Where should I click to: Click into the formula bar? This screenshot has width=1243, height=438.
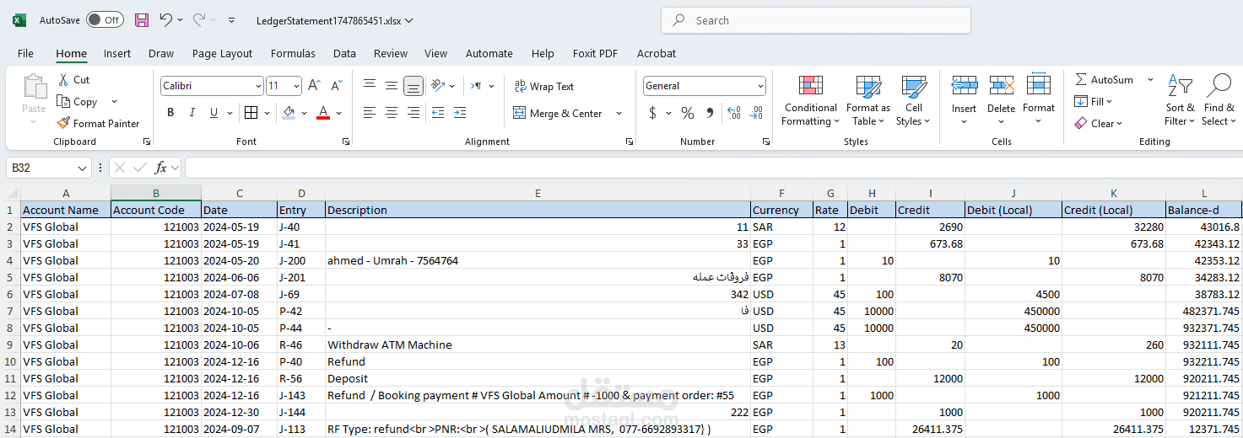713,168
